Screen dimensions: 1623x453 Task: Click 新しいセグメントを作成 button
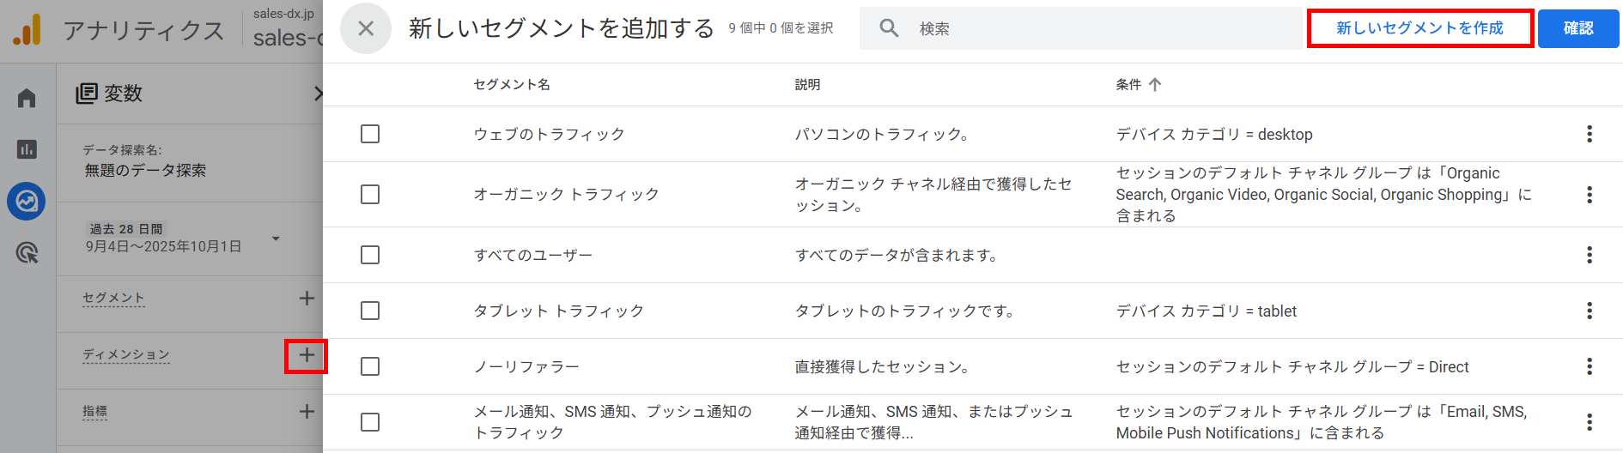[x=1419, y=28]
